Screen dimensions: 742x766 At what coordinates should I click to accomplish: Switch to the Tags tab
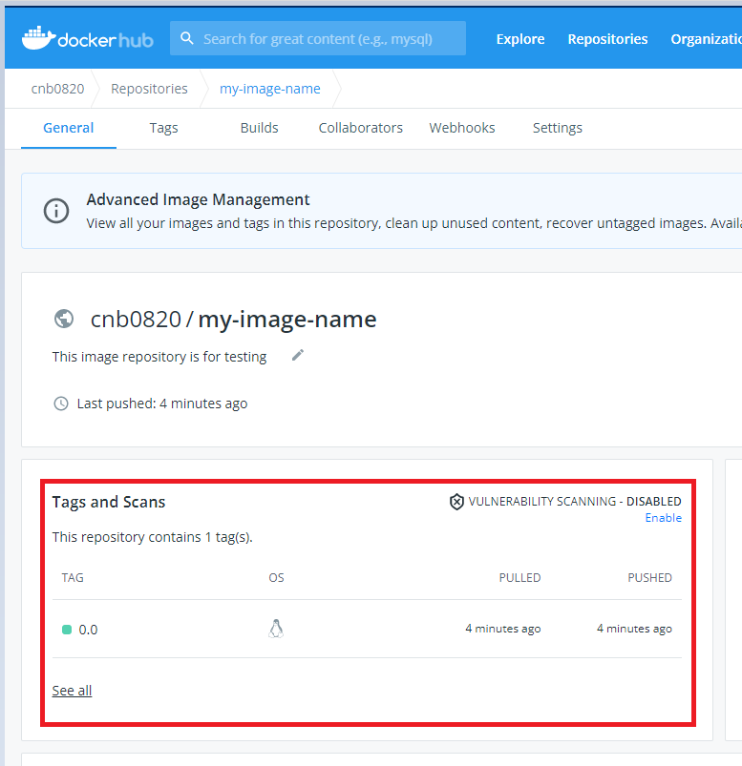click(x=164, y=128)
